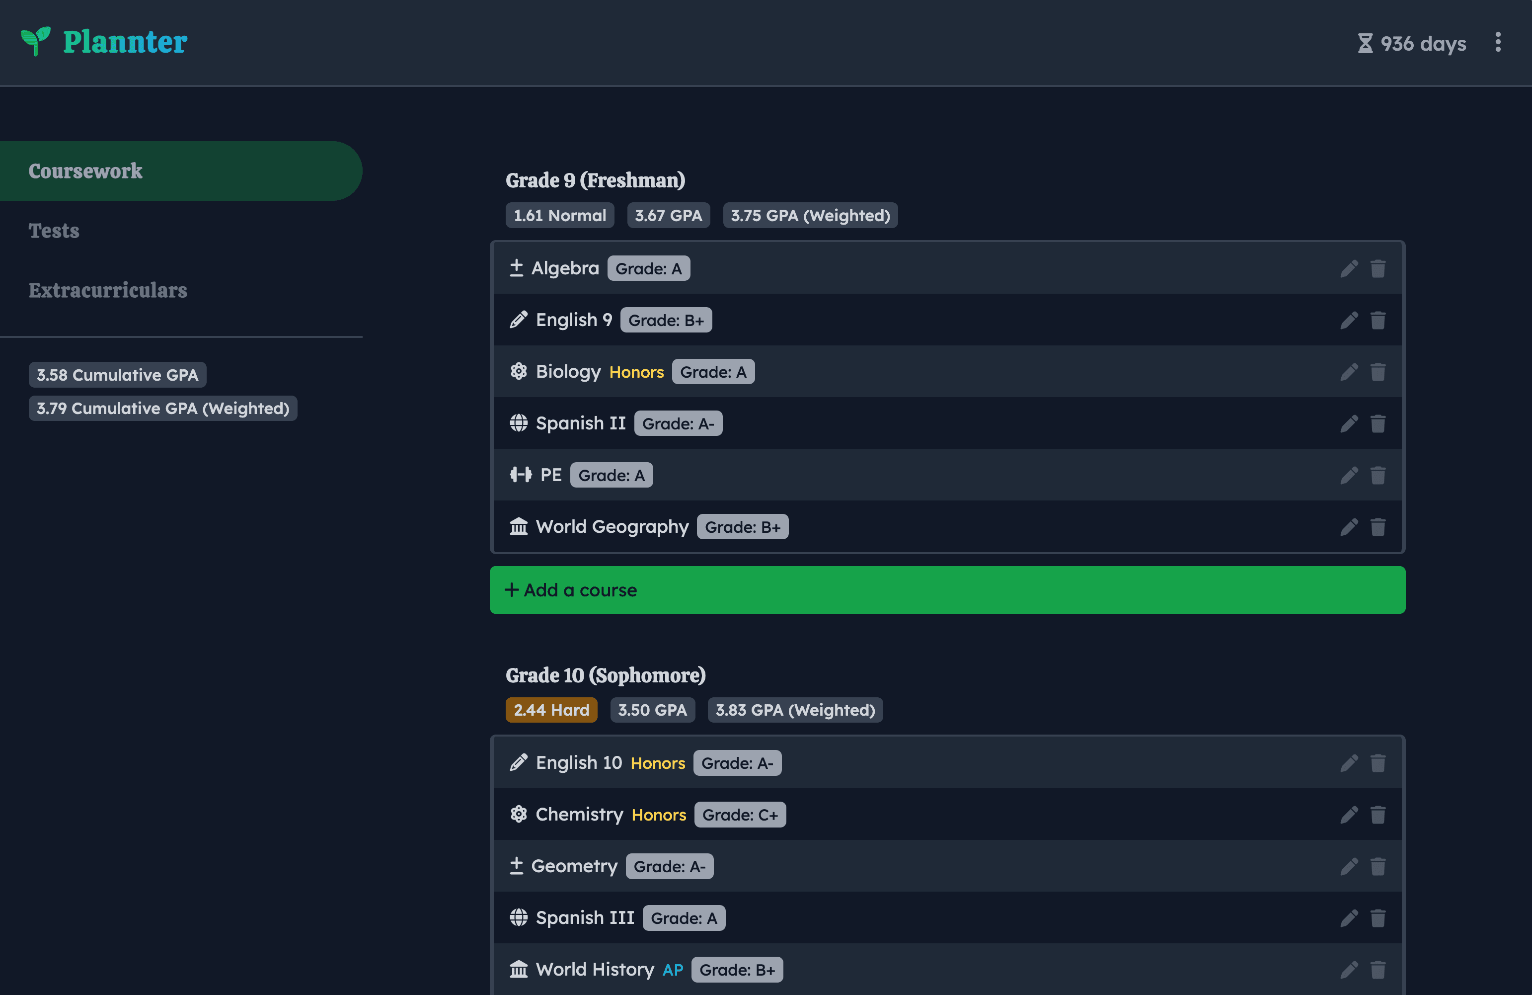1532x995 pixels.
Task: Click the 2.44 Hard difficulty badge
Action: 551,710
